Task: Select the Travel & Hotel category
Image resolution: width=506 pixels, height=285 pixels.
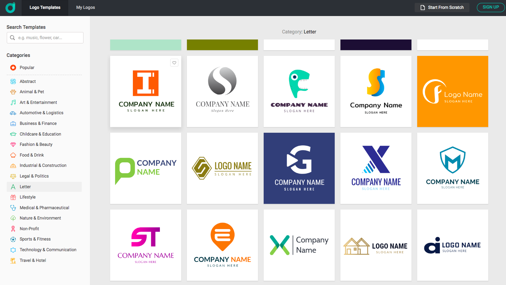Action: (x=33, y=260)
